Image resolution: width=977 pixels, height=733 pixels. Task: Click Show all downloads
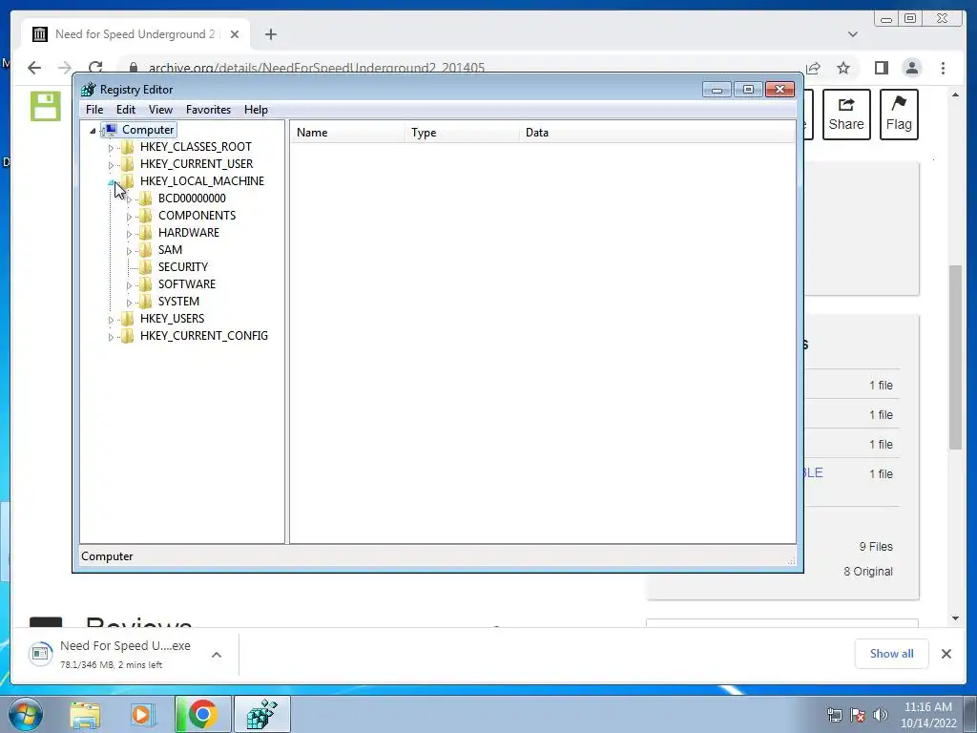click(892, 654)
